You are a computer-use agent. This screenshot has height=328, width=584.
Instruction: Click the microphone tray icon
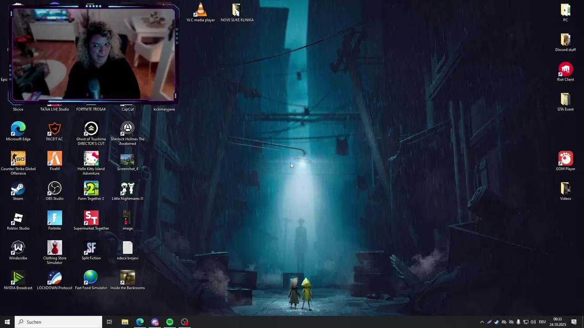(x=518, y=322)
